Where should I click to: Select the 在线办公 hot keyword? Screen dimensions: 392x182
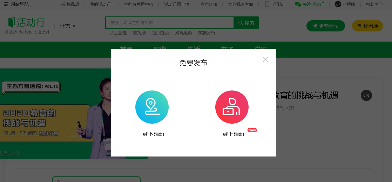click(161, 32)
